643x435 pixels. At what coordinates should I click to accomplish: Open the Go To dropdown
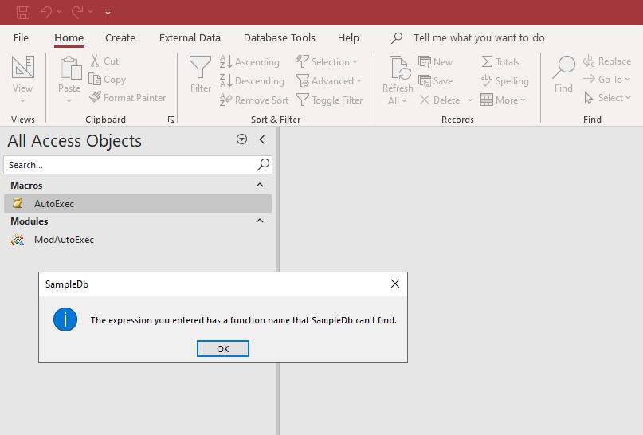pos(606,79)
